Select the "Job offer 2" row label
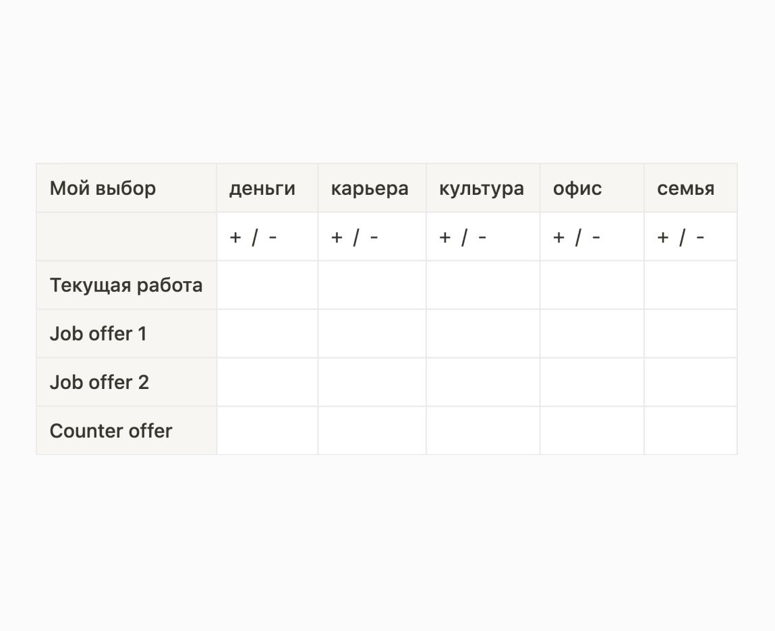The width and height of the screenshot is (775, 631). point(127,382)
